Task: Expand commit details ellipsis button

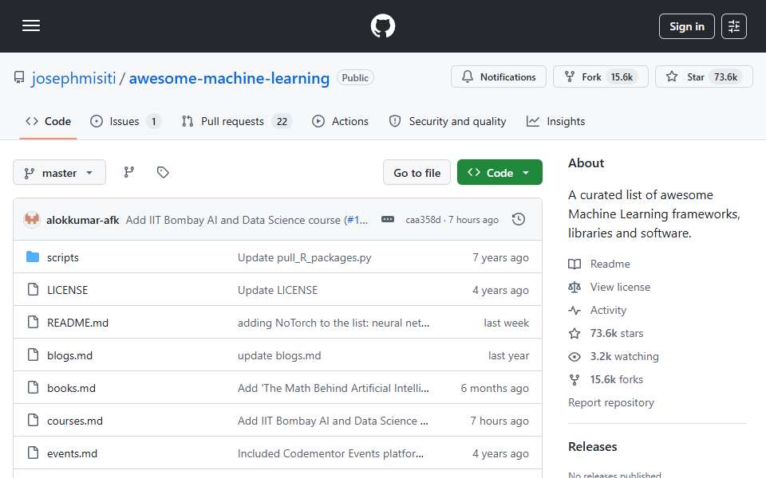Action: (x=388, y=220)
